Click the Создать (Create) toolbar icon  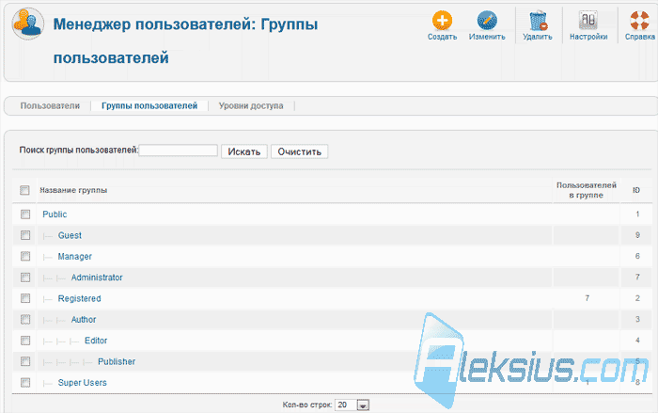coord(442,20)
